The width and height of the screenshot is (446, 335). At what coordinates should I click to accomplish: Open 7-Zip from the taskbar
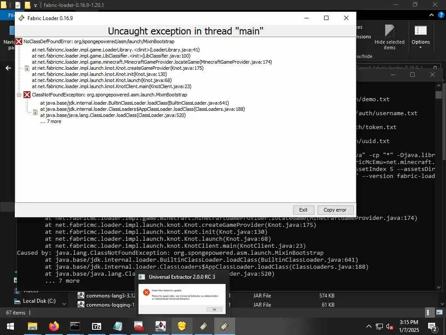pyautogui.click(x=96, y=326)
